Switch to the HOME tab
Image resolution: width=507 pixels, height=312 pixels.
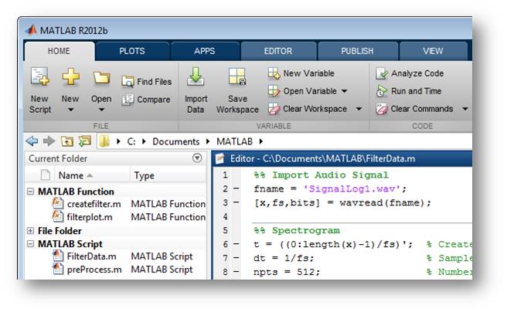click(x=60, y=51)
